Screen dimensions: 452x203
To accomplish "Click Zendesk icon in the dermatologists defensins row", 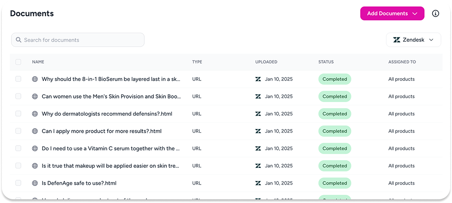I will tap(258, 114).
